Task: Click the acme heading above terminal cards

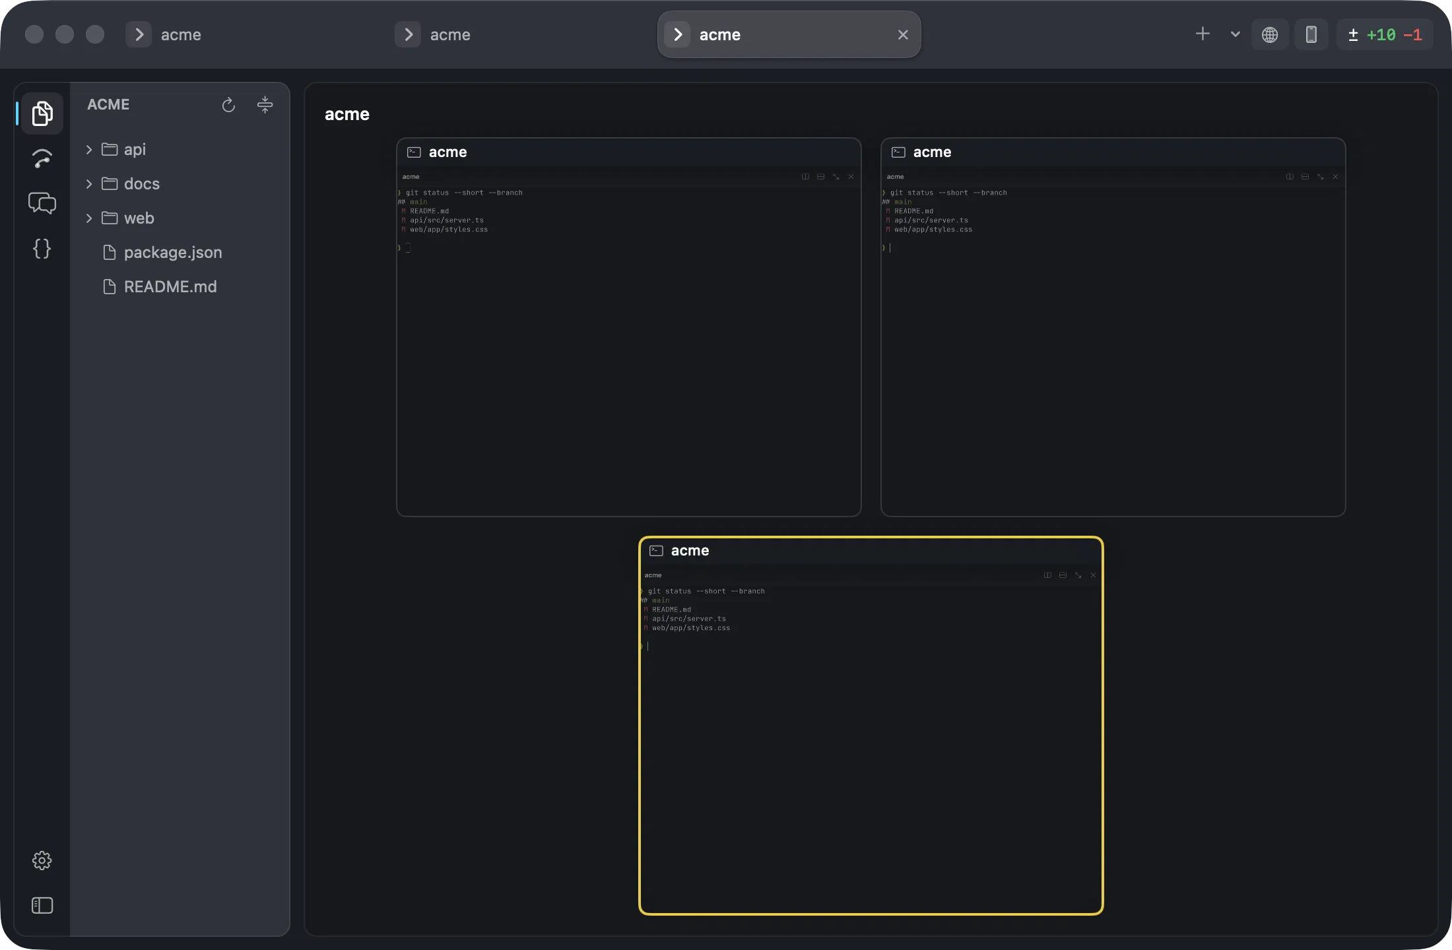Action: (347, 114)
